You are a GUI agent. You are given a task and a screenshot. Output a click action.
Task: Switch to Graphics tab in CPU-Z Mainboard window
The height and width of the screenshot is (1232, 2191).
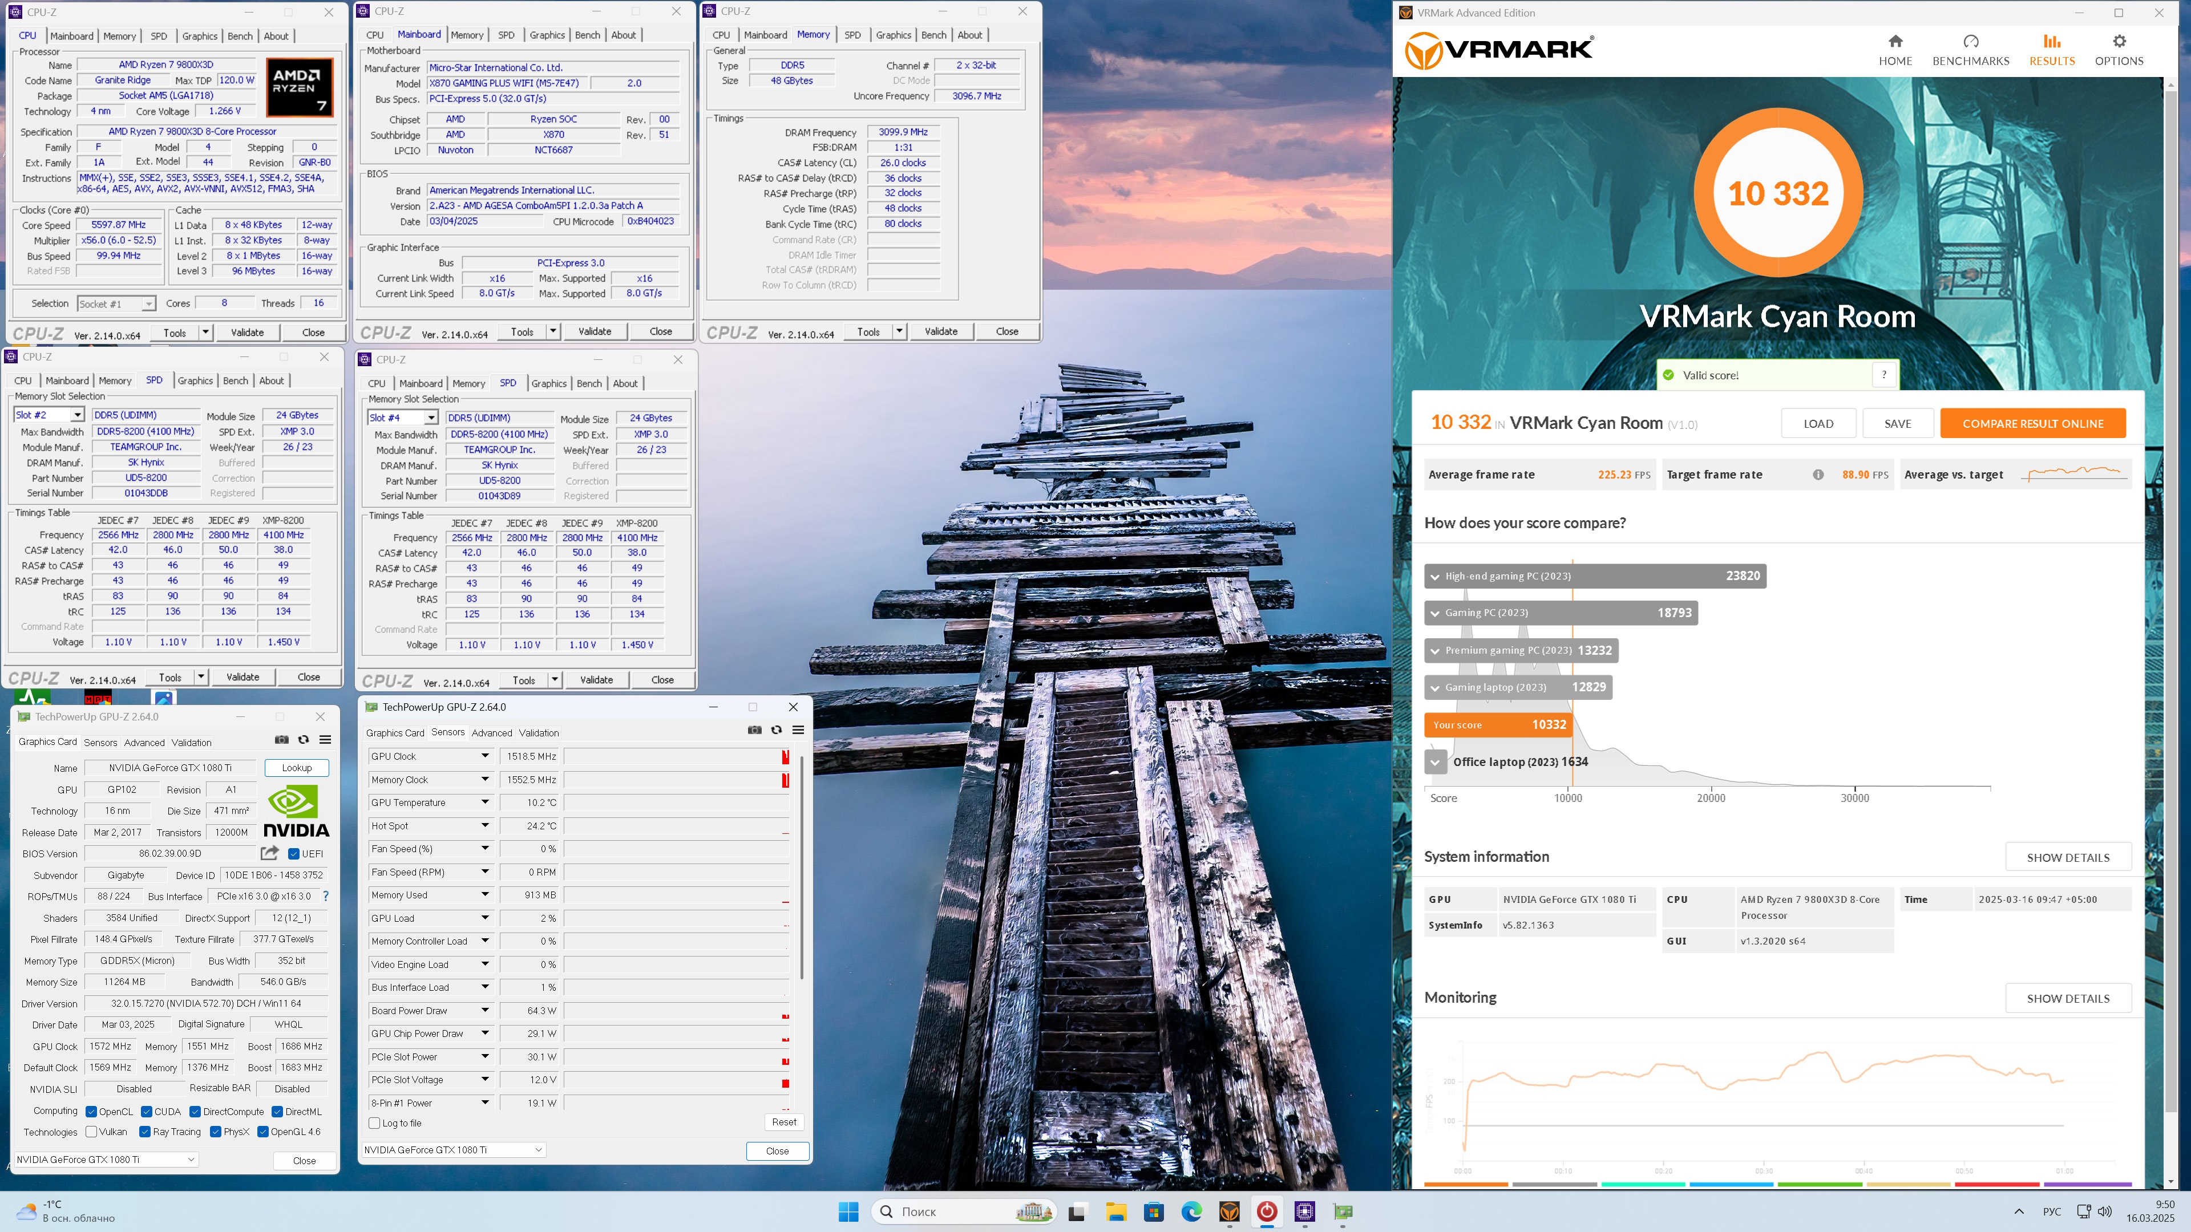click(x=547, y=35)
